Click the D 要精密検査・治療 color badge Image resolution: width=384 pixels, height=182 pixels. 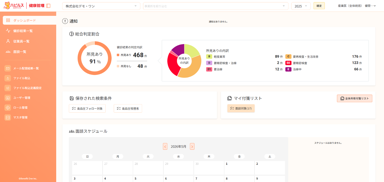coord(209,63)
